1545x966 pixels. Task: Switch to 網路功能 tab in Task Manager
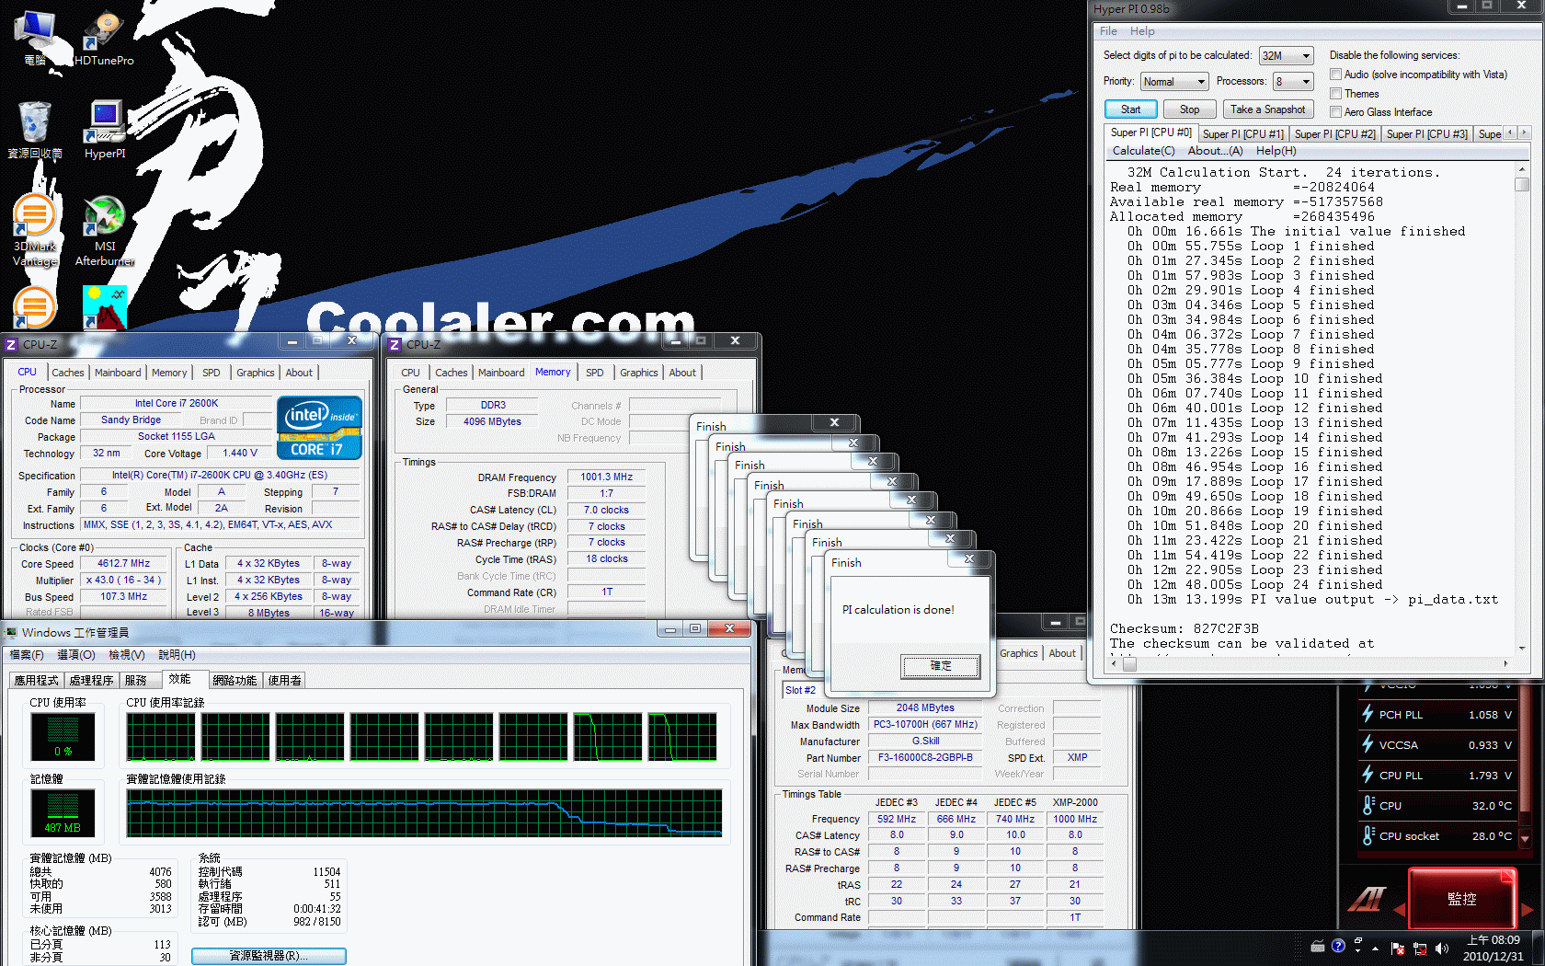click(235, 681)
